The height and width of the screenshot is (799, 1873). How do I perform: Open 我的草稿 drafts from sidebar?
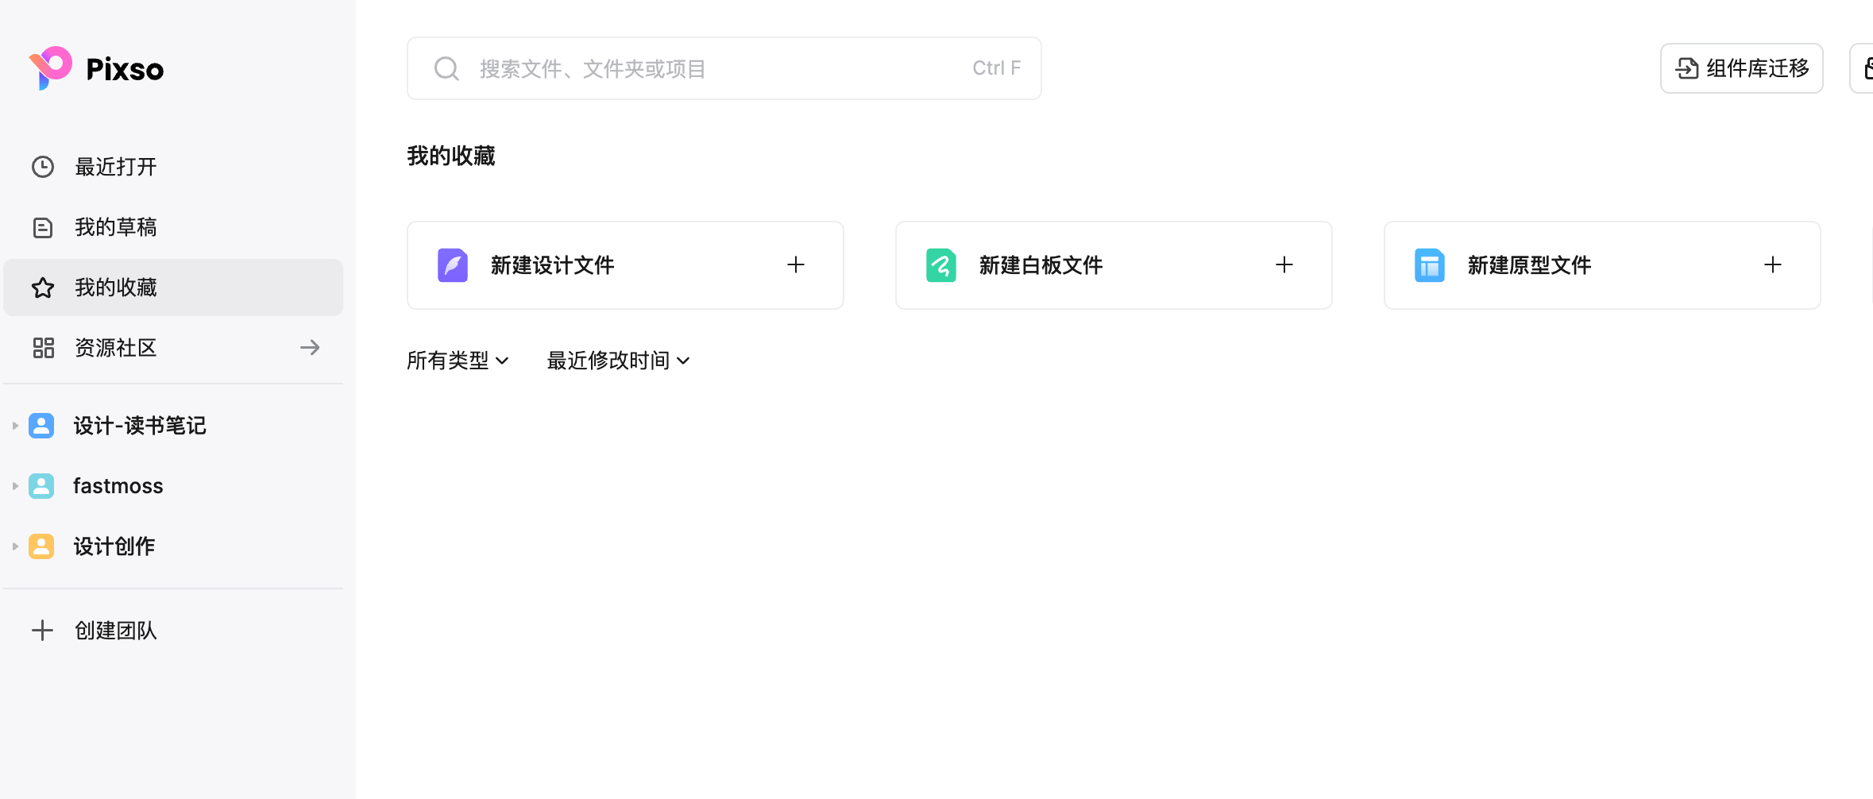(x=116, y=227)
